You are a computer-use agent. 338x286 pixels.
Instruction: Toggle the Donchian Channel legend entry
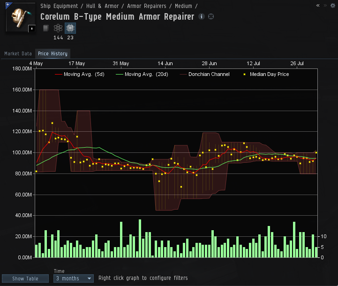click(x=204, y=75)
